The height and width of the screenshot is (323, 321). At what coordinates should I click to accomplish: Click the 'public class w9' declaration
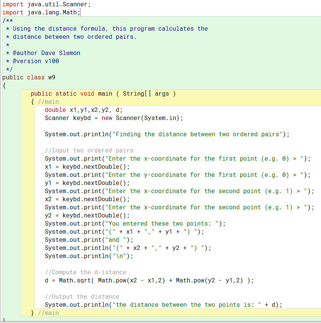pyautogui.click(x=29, y=78)
